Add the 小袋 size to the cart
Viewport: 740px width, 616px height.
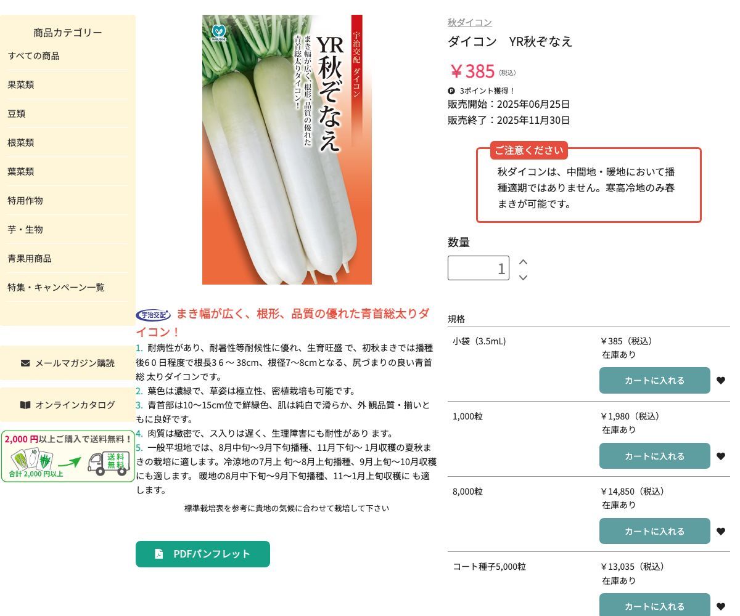[x=654, y=381]
